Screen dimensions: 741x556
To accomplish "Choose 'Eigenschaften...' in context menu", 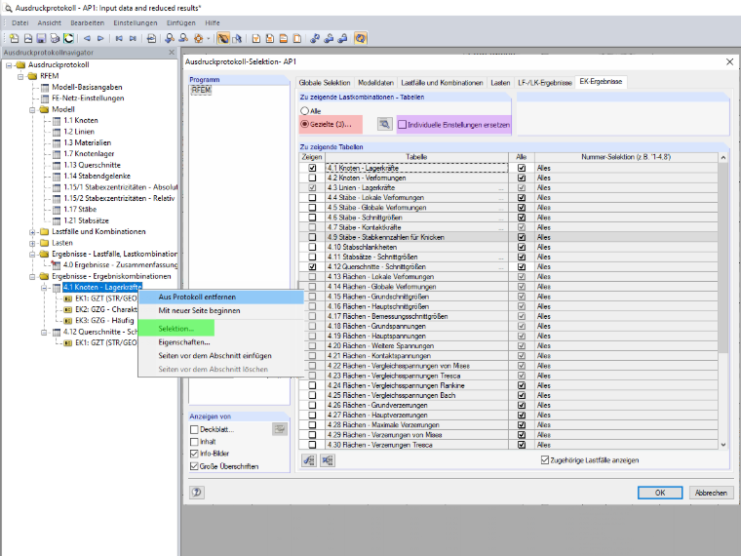I will [184, 342].
